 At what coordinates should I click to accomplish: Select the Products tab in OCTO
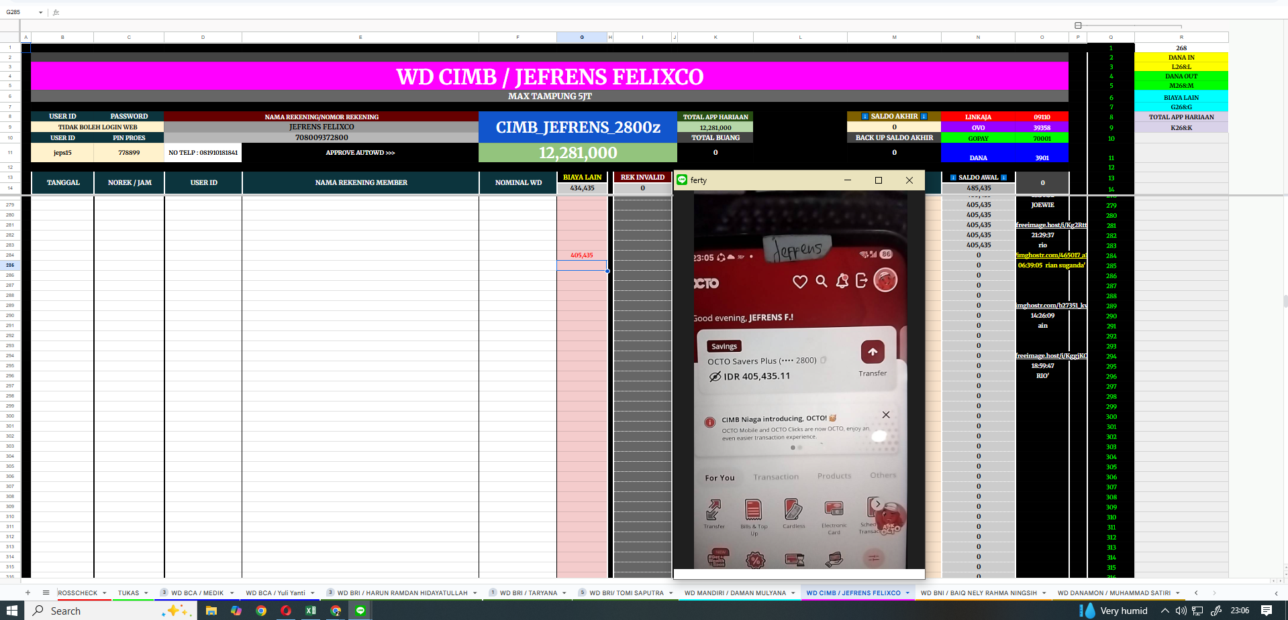pyautogui.click(x=834, y=476)
